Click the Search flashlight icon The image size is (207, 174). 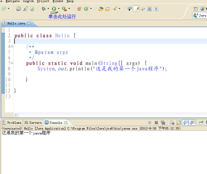(115, 9)
